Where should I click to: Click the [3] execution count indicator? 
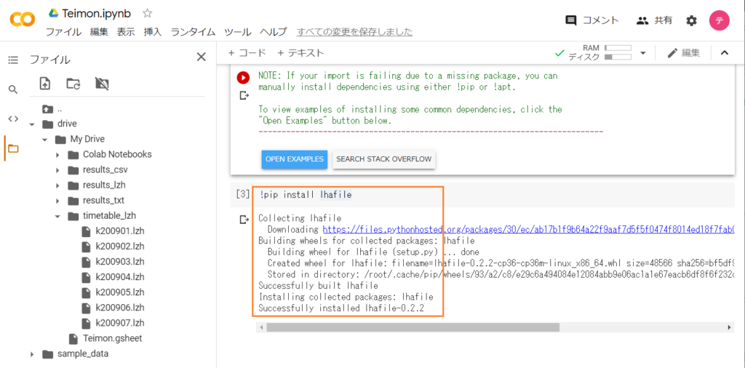(x=242, y=193)
